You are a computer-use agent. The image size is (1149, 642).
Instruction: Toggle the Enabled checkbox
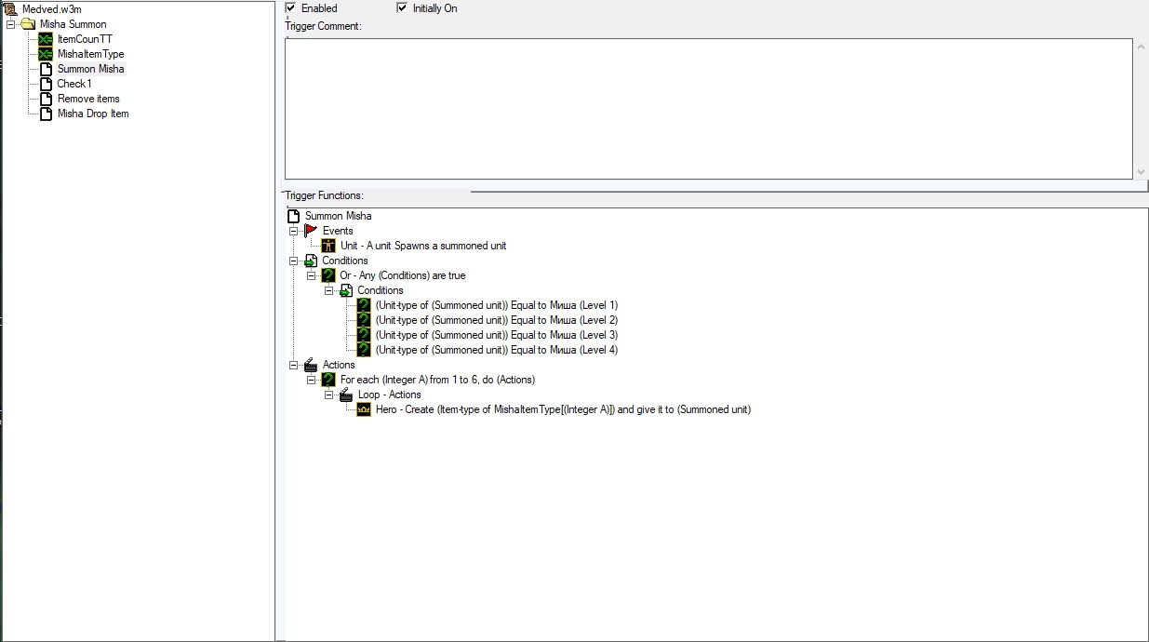(290, 8)
